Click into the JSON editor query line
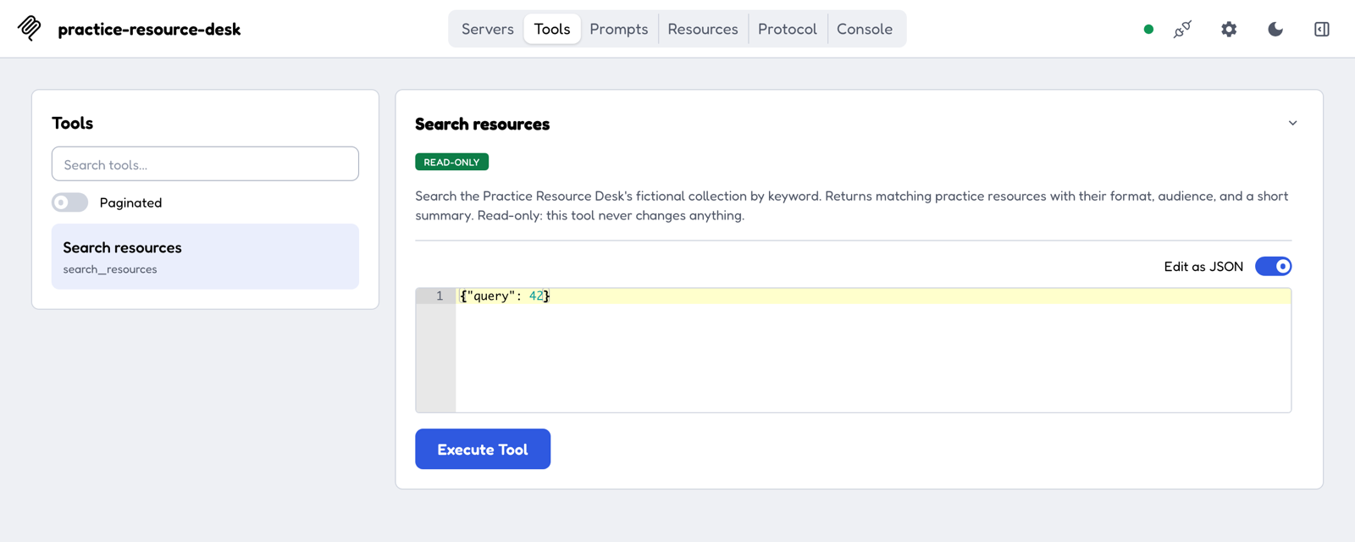Viewport: 1355px width, 542px height. 873,296
